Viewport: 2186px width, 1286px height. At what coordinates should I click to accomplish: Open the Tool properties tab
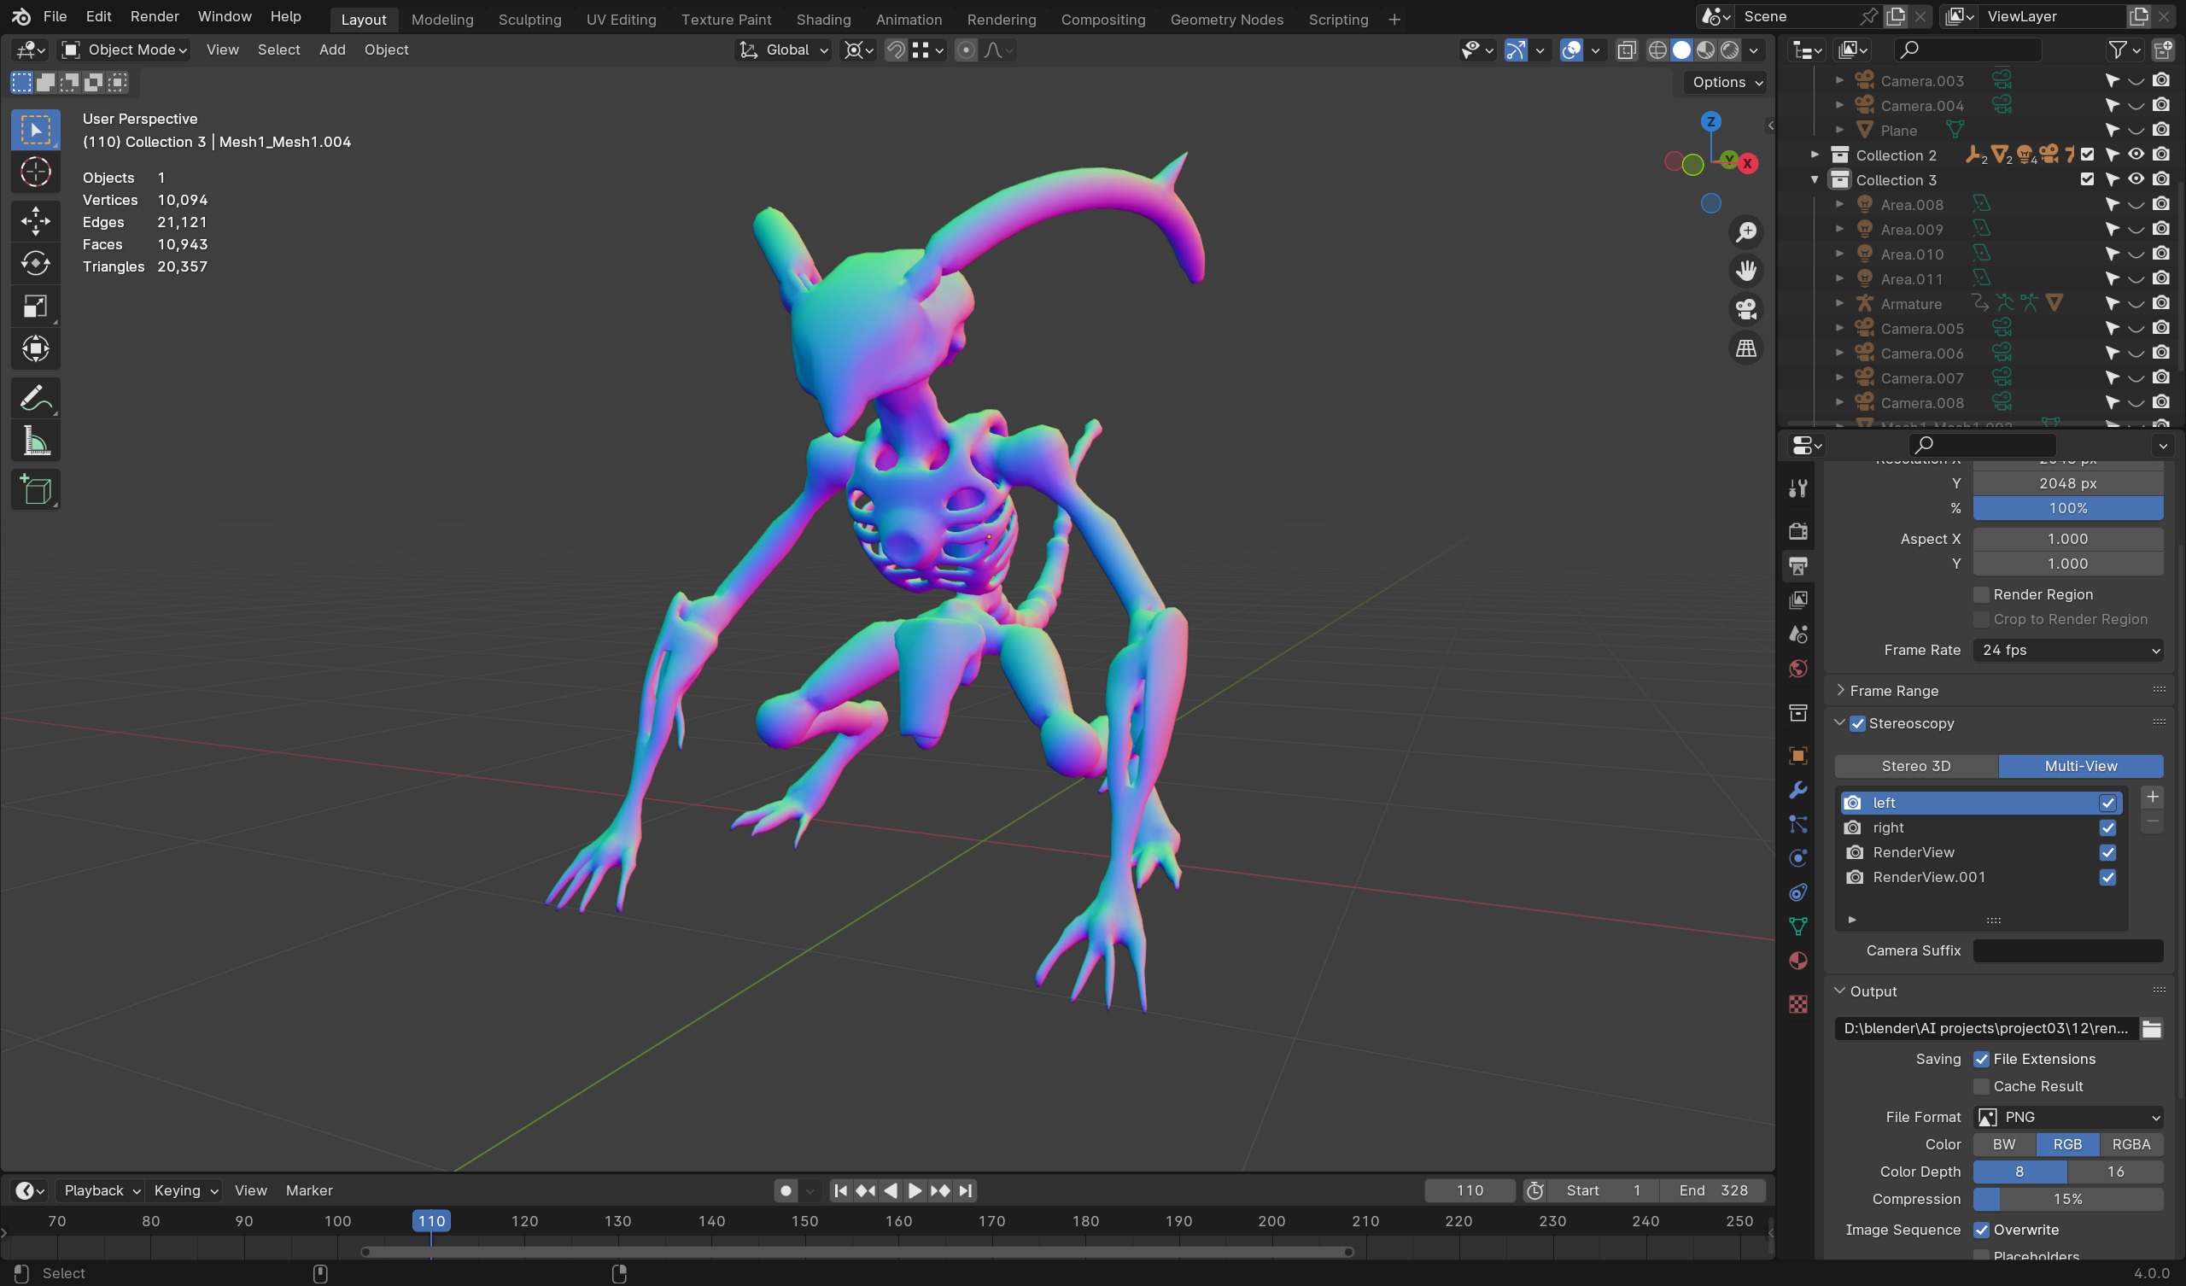coord(1797,488)
